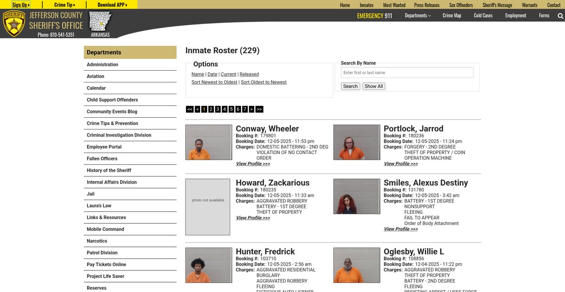Image resolution: width=565 pixels, height=292 pixels.
Task: Click Sort Oldest to Newest
Action: pos(264,82)
